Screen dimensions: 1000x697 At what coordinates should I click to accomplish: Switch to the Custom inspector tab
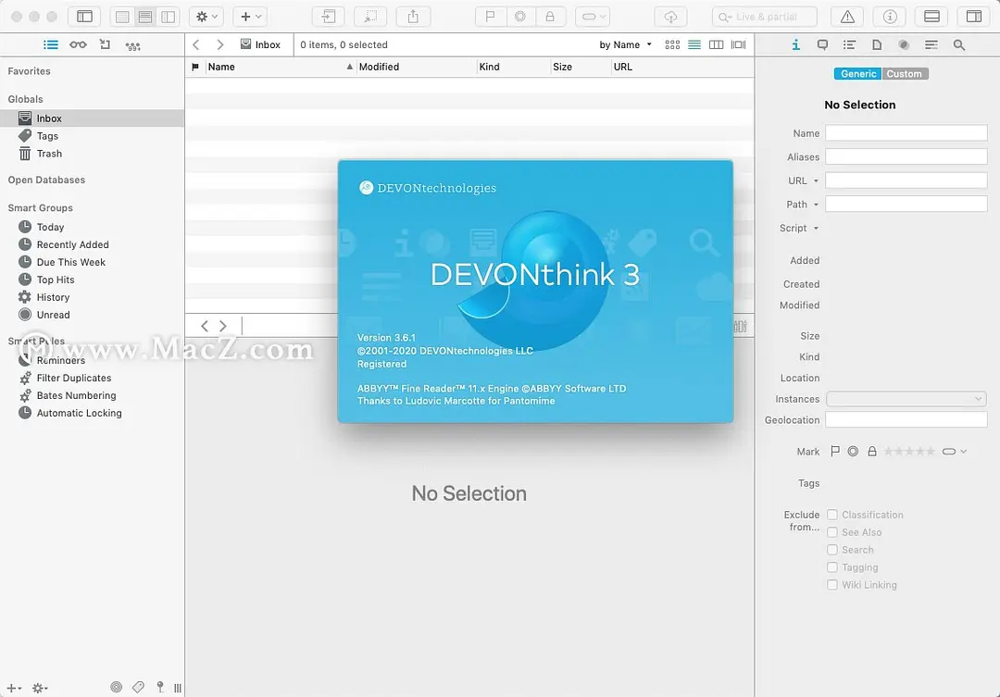pyautogui.click(x=905, y=74)
